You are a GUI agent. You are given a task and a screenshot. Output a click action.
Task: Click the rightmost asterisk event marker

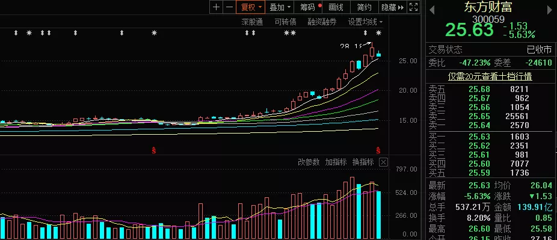point(379,33)
